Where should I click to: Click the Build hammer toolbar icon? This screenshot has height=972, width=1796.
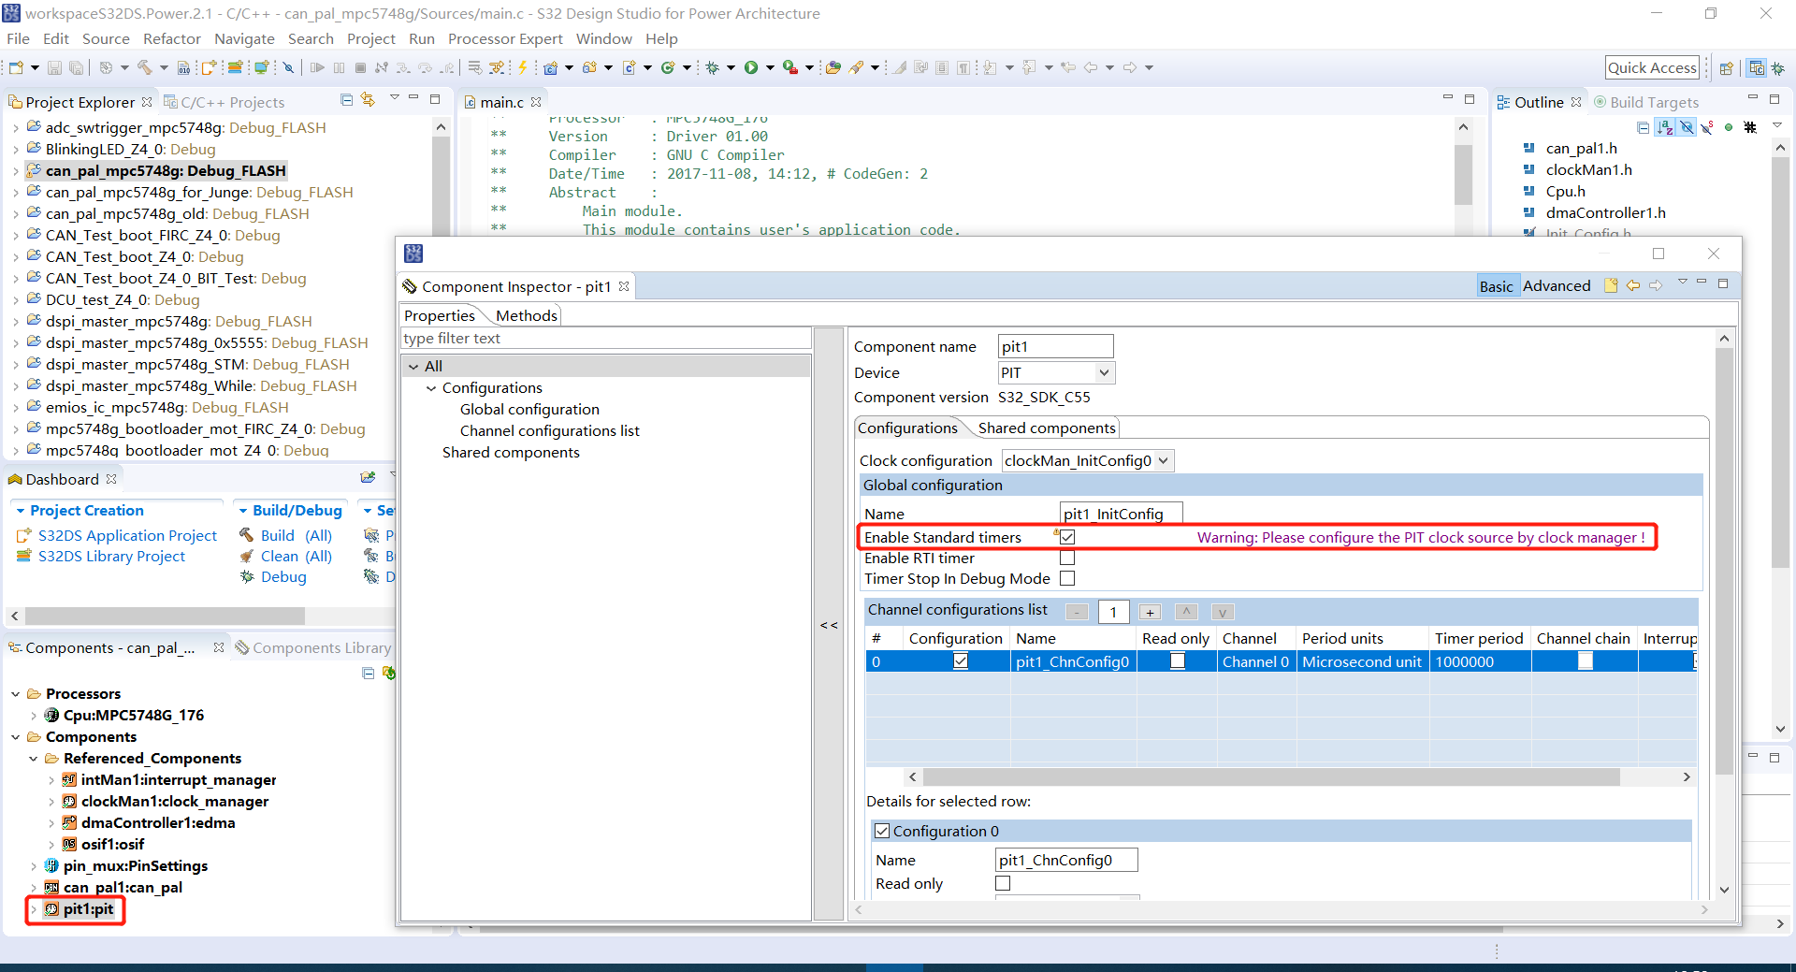[144, 67]
